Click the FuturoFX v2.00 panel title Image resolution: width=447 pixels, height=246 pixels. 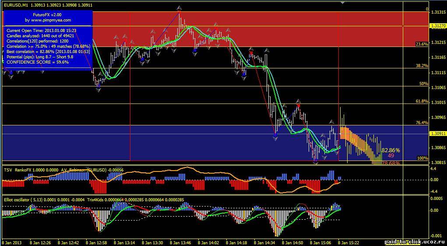click(47, 15)
